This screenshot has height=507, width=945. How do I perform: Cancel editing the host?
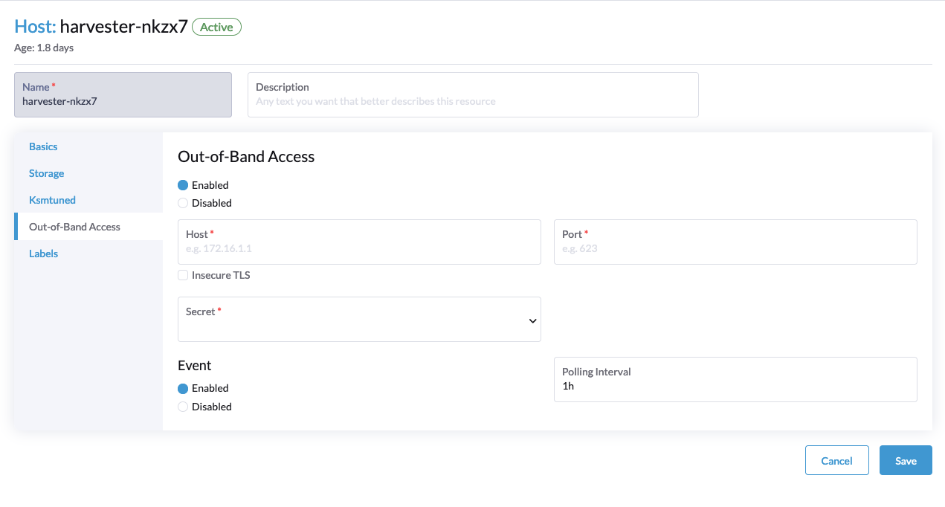[836, 460]
